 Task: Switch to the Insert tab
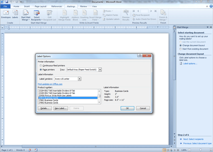27,7
